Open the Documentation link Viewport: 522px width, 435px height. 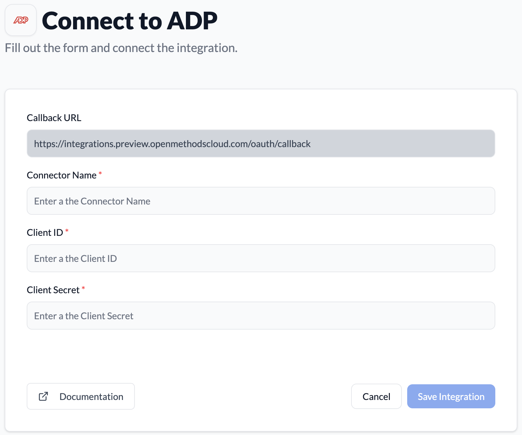(91, 396)
